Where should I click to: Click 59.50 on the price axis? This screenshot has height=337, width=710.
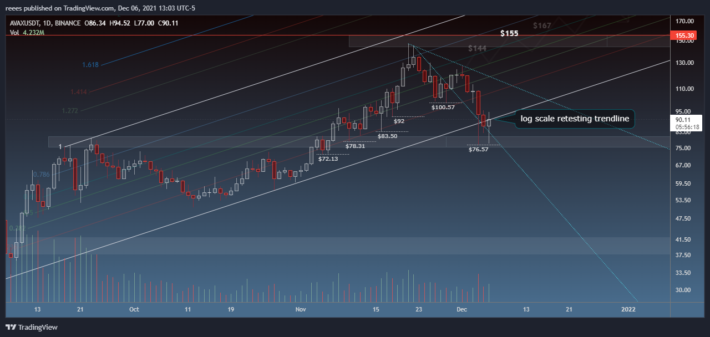(x=684, y=183)
